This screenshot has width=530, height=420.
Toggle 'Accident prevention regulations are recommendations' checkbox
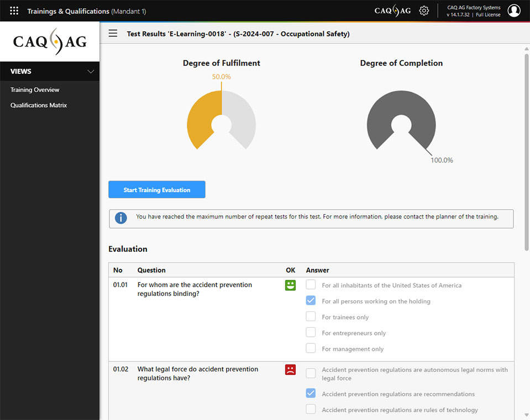(x=311, y=394)
